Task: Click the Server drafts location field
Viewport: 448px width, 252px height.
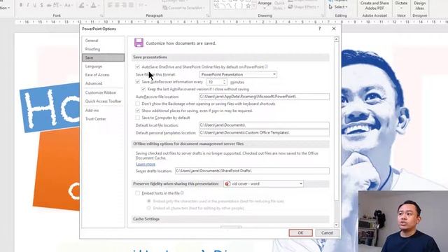Action: [x=252, y=171]
